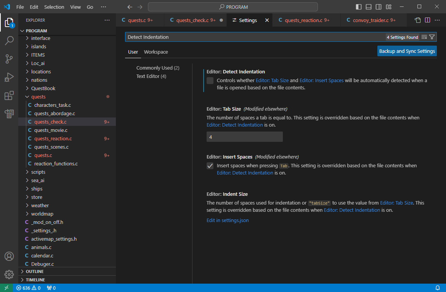This screenshot has width=446, height=292.
Task: Uncheck the Insert Spaces checkbox
Action: [210, 166]
